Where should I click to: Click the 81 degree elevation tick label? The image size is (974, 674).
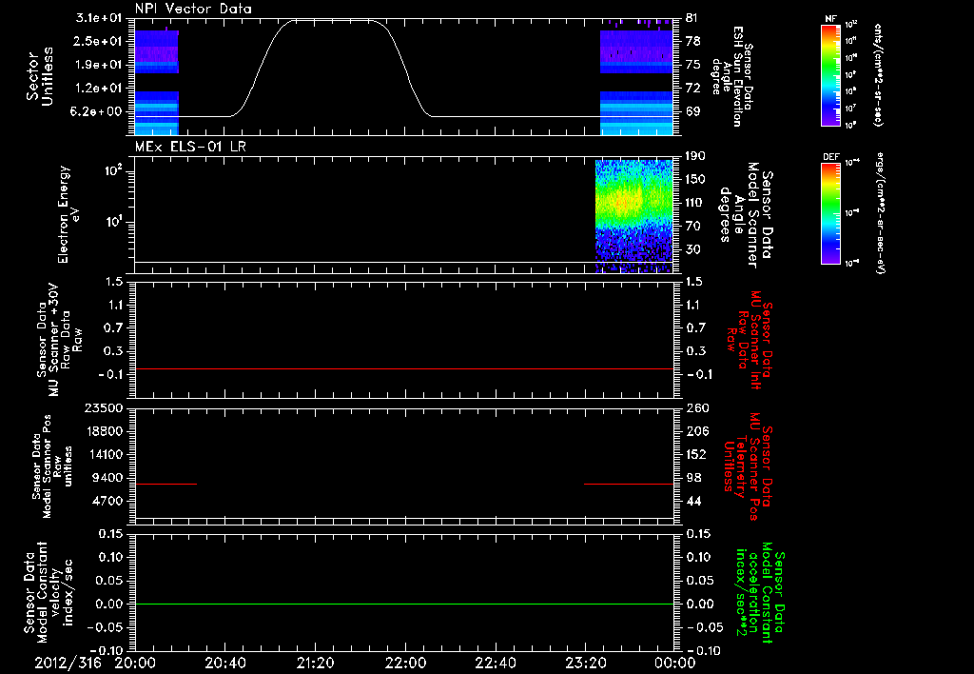click(x=692, y=18)
